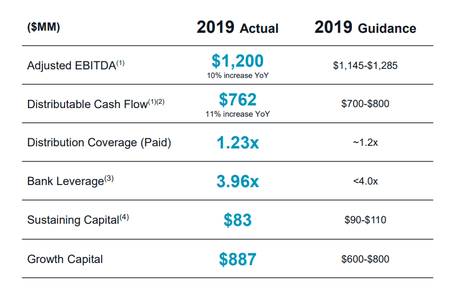Image resolution: width=459 pixels, height=291 pixels.
Task: Click the $90-$110 guidance range
Action: 365,220
